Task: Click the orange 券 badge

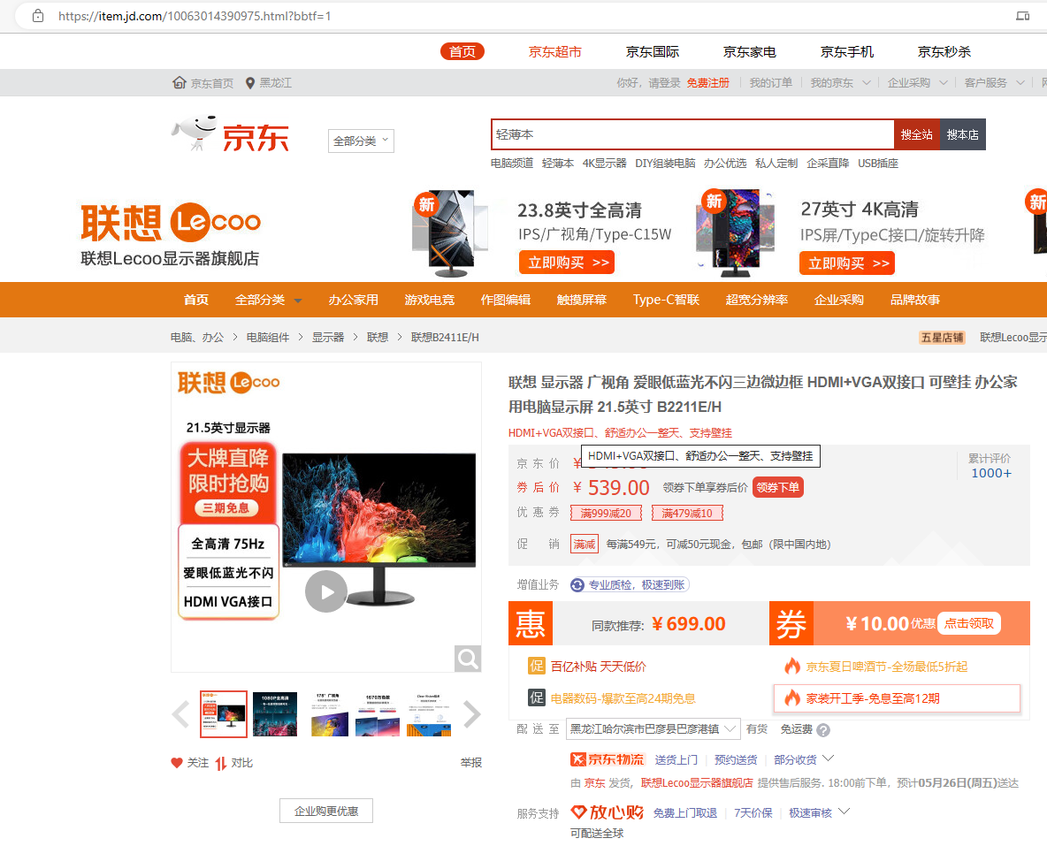Action: coord(791,623)
